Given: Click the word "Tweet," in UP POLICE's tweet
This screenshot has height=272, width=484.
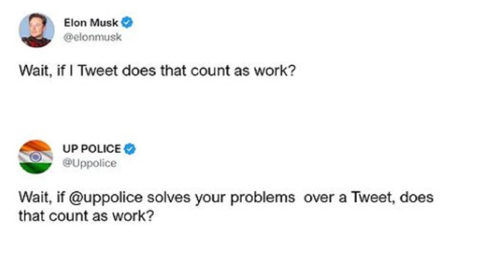Looking at the screenshot, I should pos(373,198).
